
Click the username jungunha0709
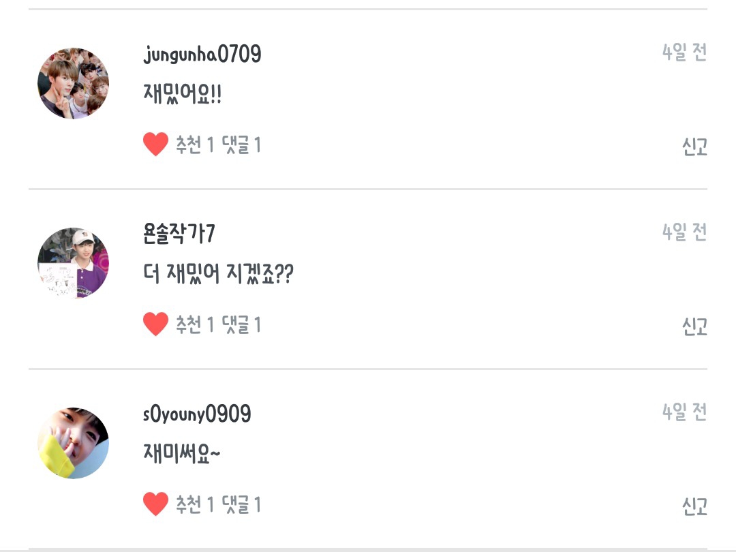tap(202, 54)
